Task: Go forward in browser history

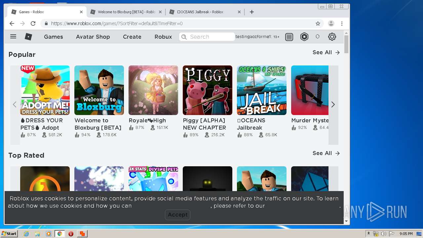Action: point(22,23)
